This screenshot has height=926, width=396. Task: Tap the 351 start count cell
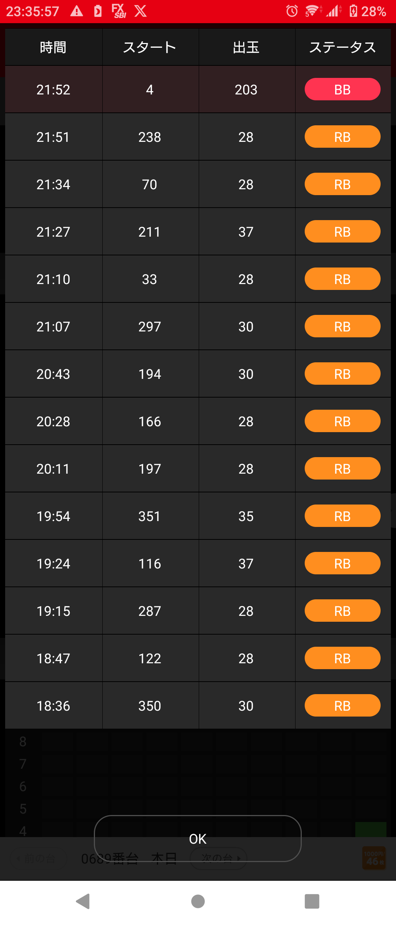150,516
